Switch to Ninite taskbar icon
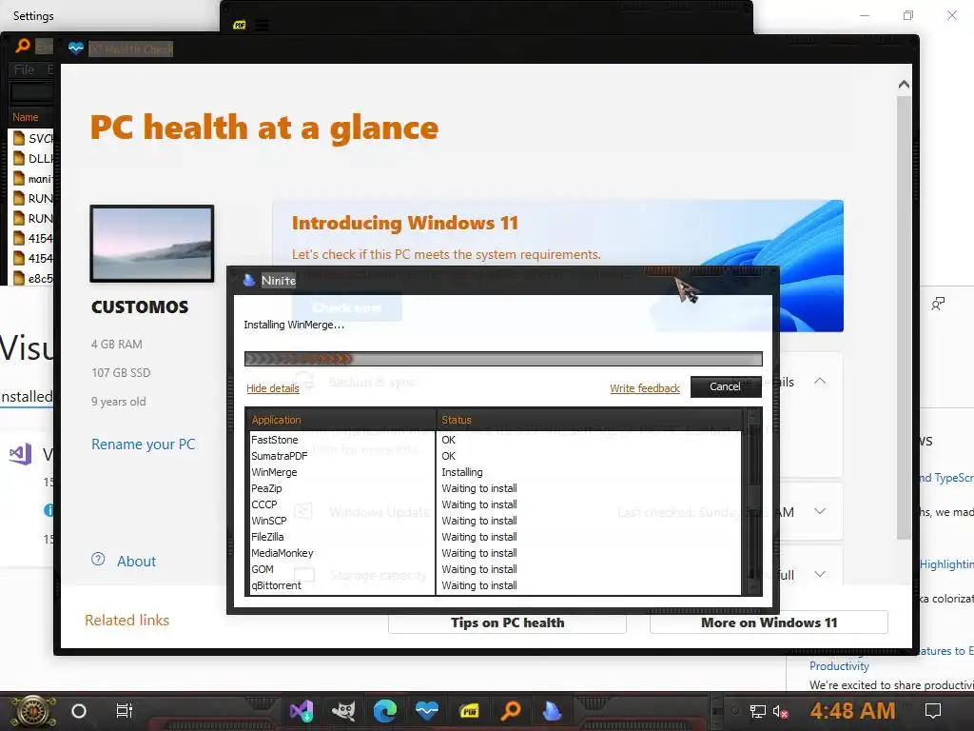The width and height of the screenshot is (974, 731). pos(552,710)
